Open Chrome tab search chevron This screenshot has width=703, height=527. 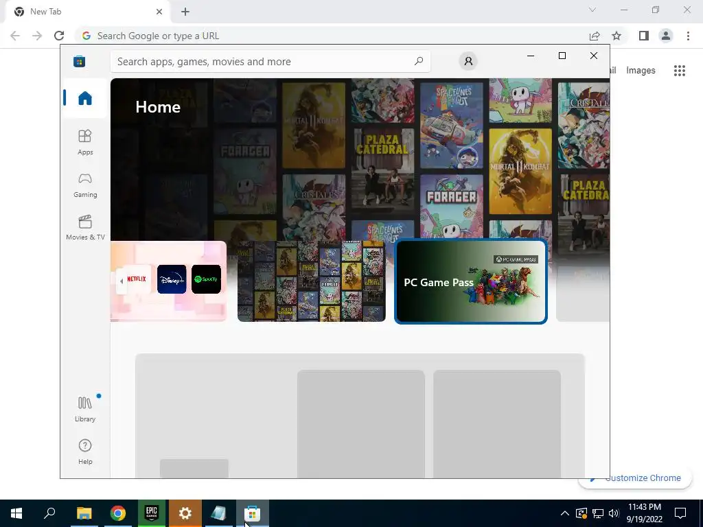click(592, 10)
